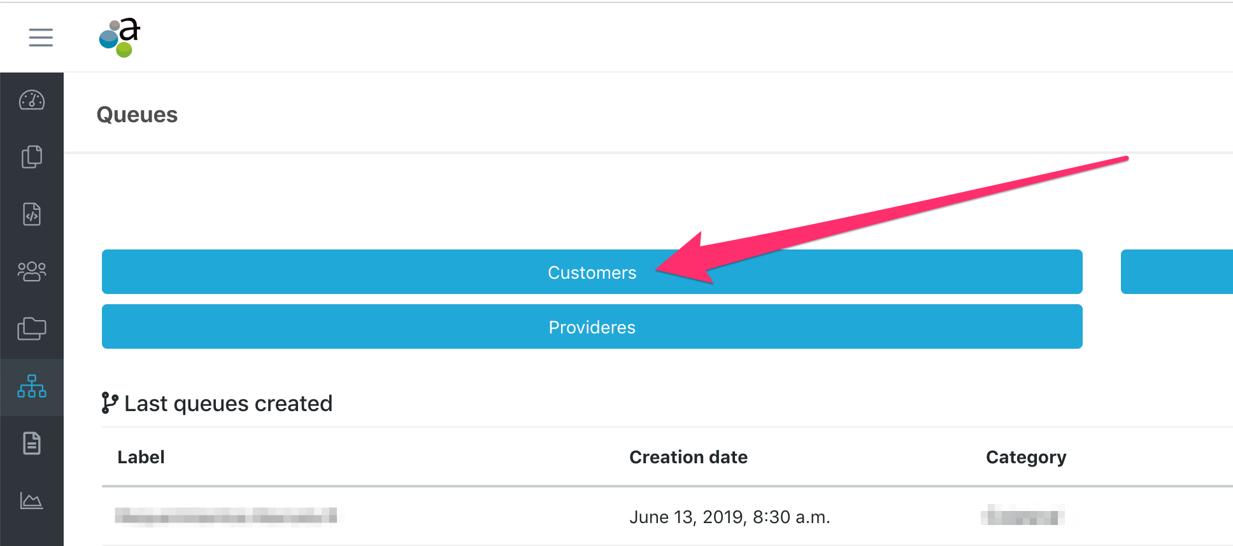Click the app logo in header
The image size is (1233, 546).
(120, 38)
